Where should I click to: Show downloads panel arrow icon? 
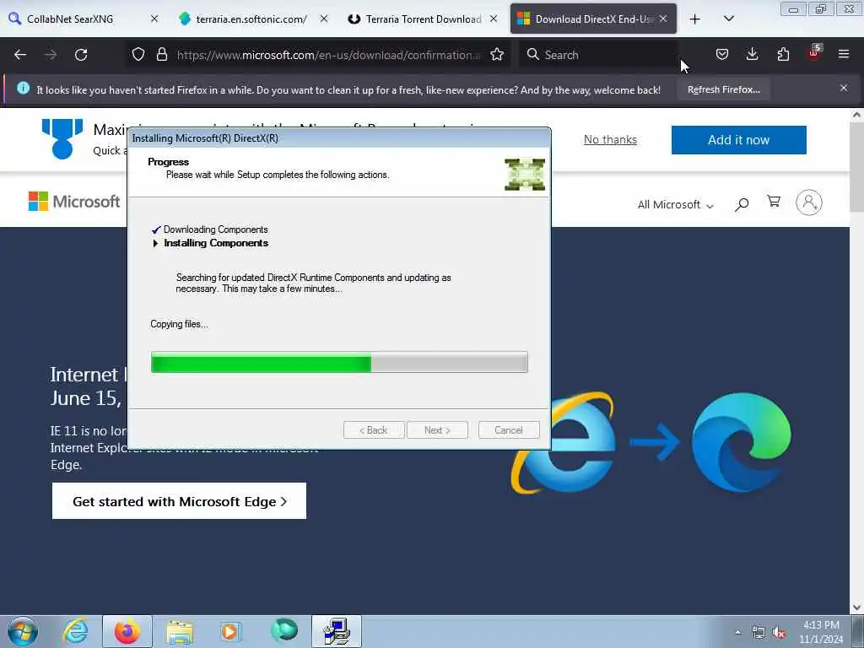[x=752, y=54]
